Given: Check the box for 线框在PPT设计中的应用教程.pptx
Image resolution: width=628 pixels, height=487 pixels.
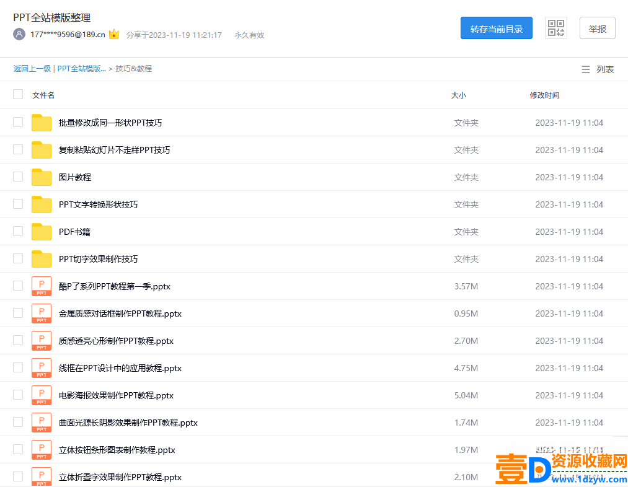Looking at the screenshot, I should click(18, 367).
